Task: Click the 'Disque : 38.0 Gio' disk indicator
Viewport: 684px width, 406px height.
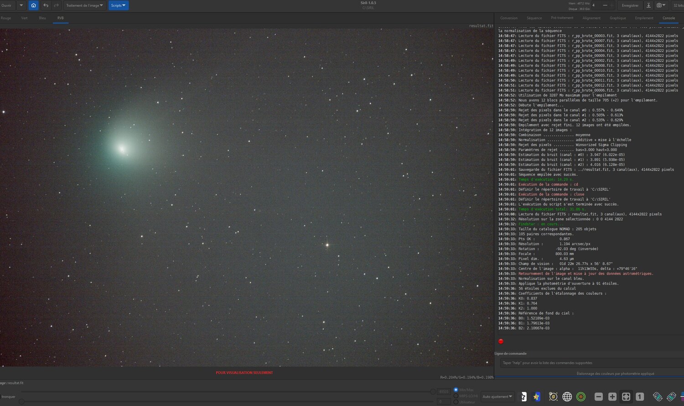Action: (580, 8)
